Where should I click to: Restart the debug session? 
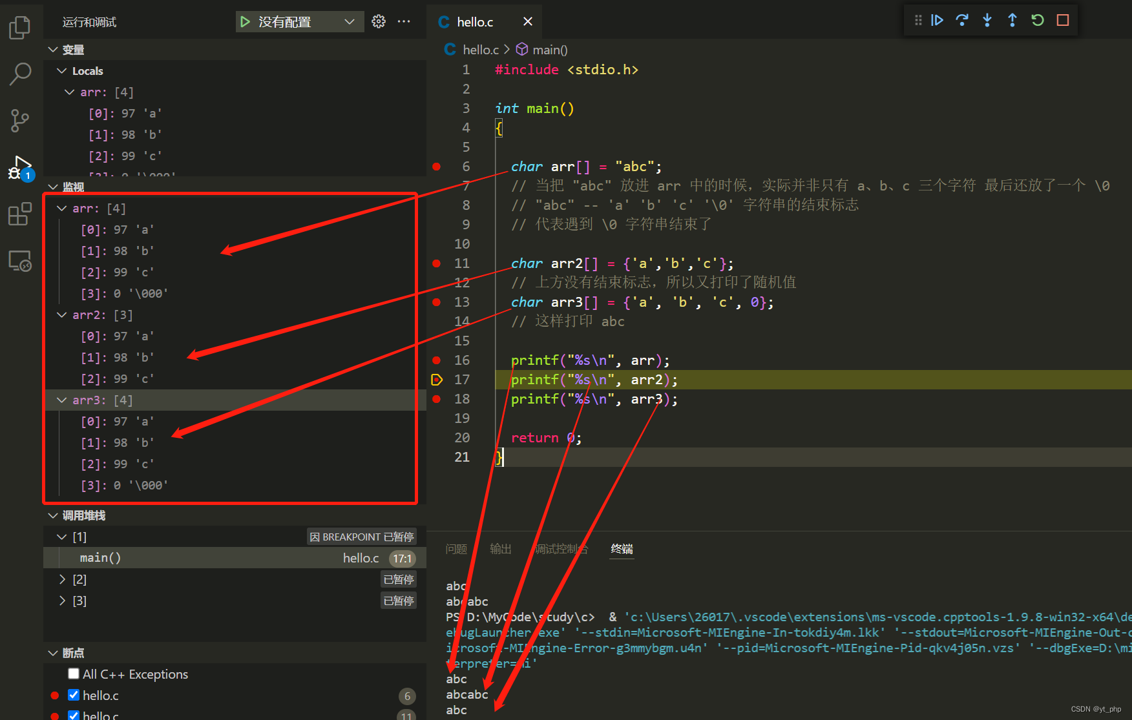click(x=1038, y=20)
